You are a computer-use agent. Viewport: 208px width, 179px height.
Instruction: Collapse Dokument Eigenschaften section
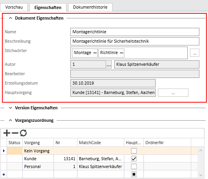tap(11, 18)
